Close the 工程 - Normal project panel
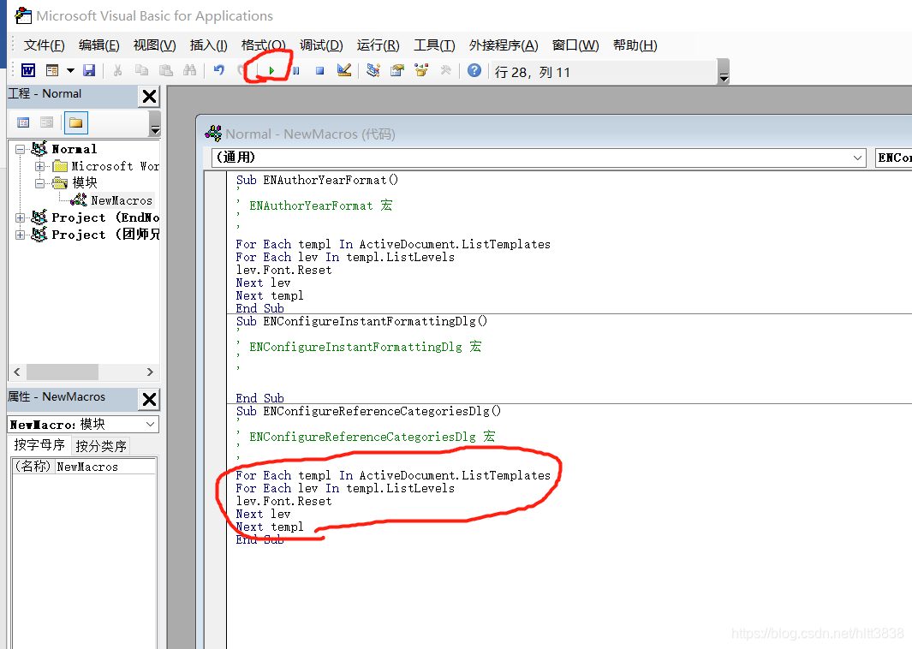912x649 pixels. tap(150, 96)
